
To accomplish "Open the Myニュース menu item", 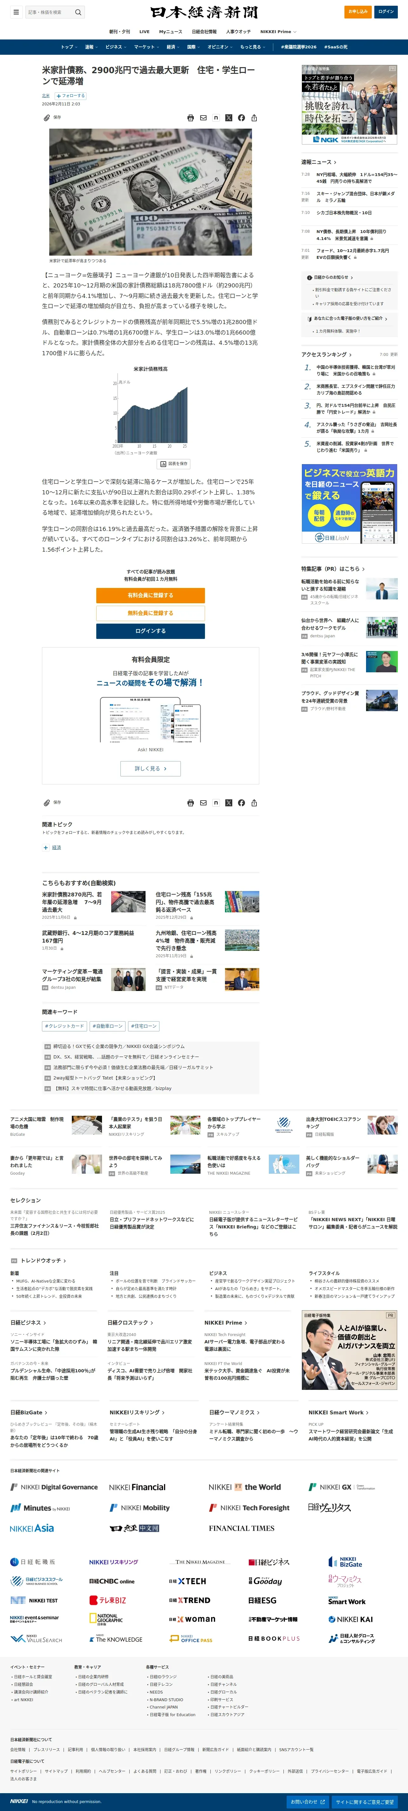I will pos(171,32).
